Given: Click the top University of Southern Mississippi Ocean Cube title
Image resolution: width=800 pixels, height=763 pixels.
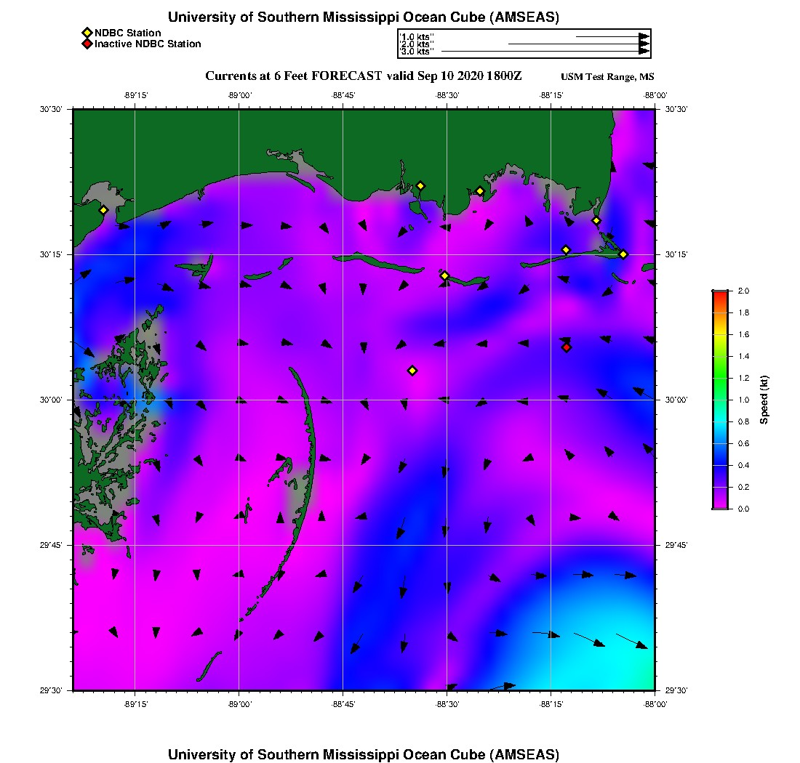Looking at the screenshot, I should tap(364, 17).
